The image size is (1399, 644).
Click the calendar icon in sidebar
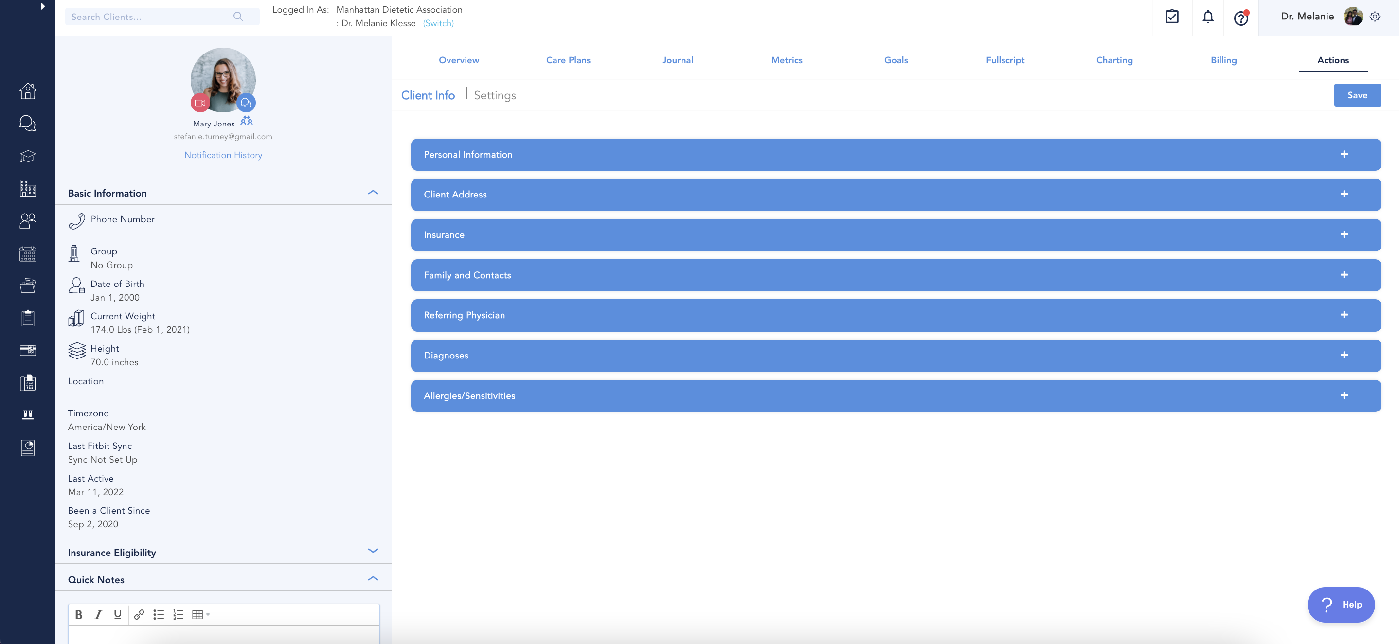(28, 253)
